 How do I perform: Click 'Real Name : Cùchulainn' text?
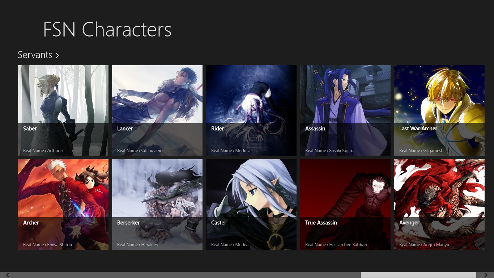pos(140,151)
